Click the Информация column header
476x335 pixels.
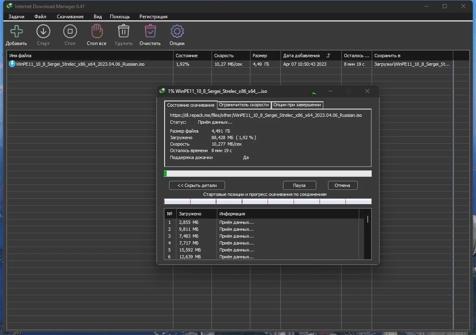coord(288,214)
